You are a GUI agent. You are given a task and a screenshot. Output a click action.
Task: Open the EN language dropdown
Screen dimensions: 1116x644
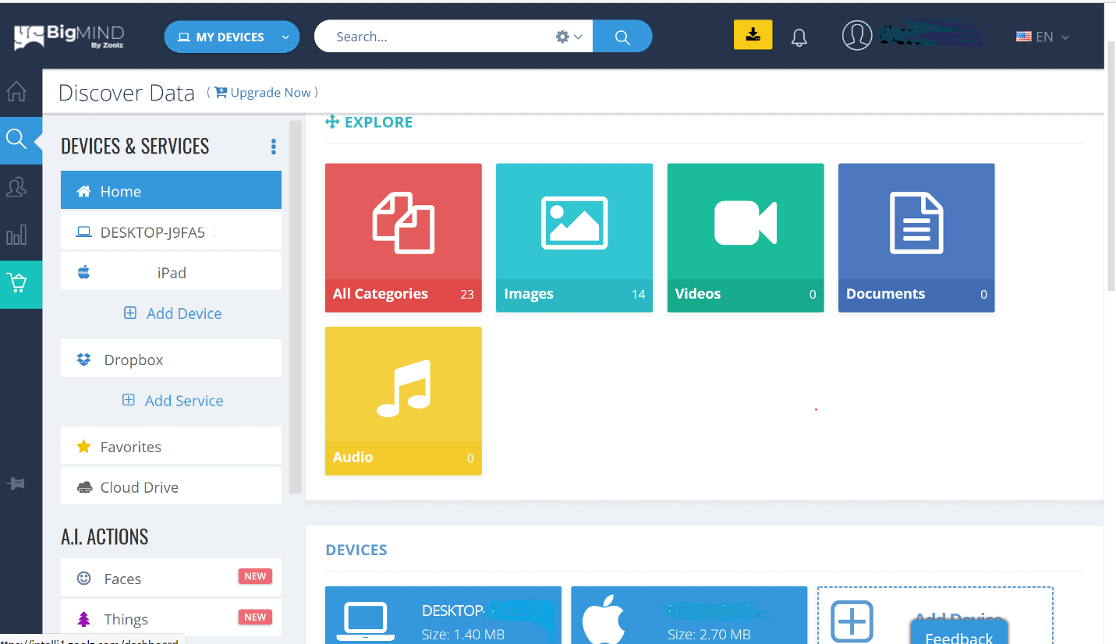point(1042,37)
